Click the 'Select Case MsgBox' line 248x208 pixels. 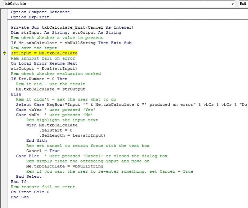coord(131,105)
